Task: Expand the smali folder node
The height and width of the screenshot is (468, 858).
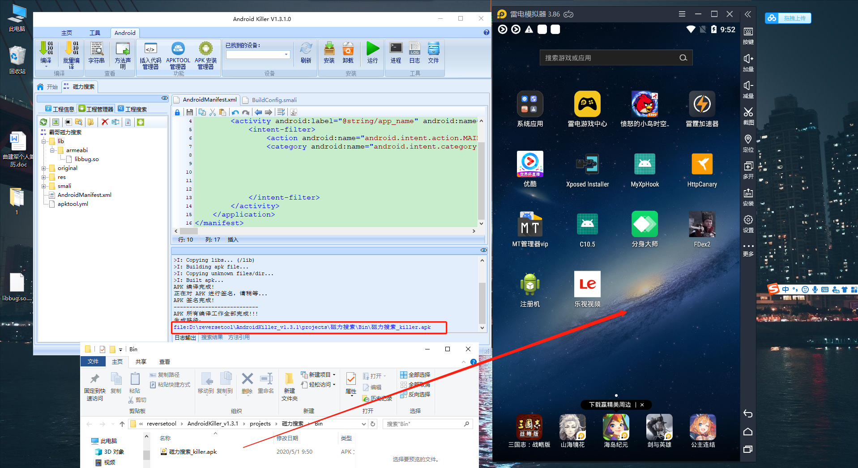Action: (x=44, y=186)
